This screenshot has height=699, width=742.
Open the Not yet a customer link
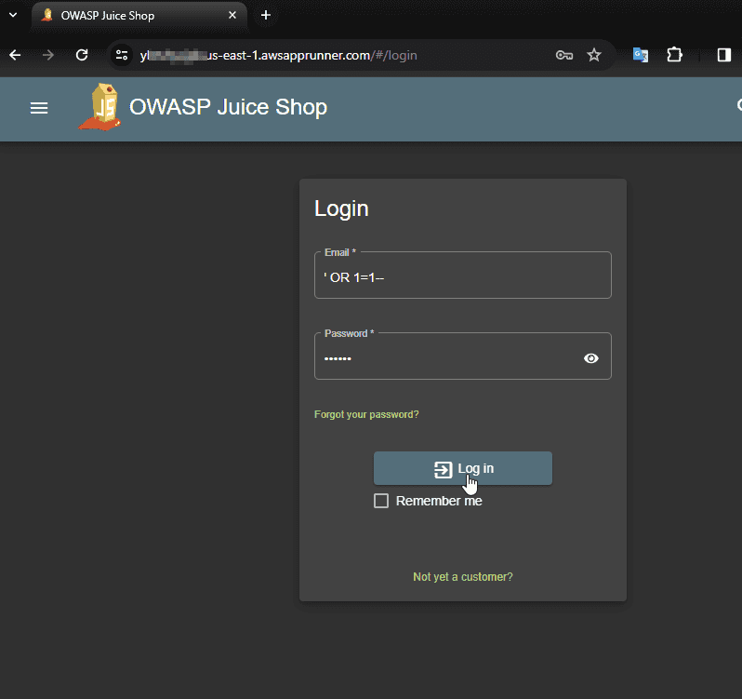[x=462, y=577]
